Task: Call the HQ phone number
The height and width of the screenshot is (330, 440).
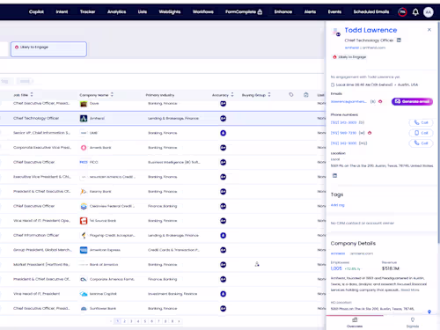Action: coord(421,143)
